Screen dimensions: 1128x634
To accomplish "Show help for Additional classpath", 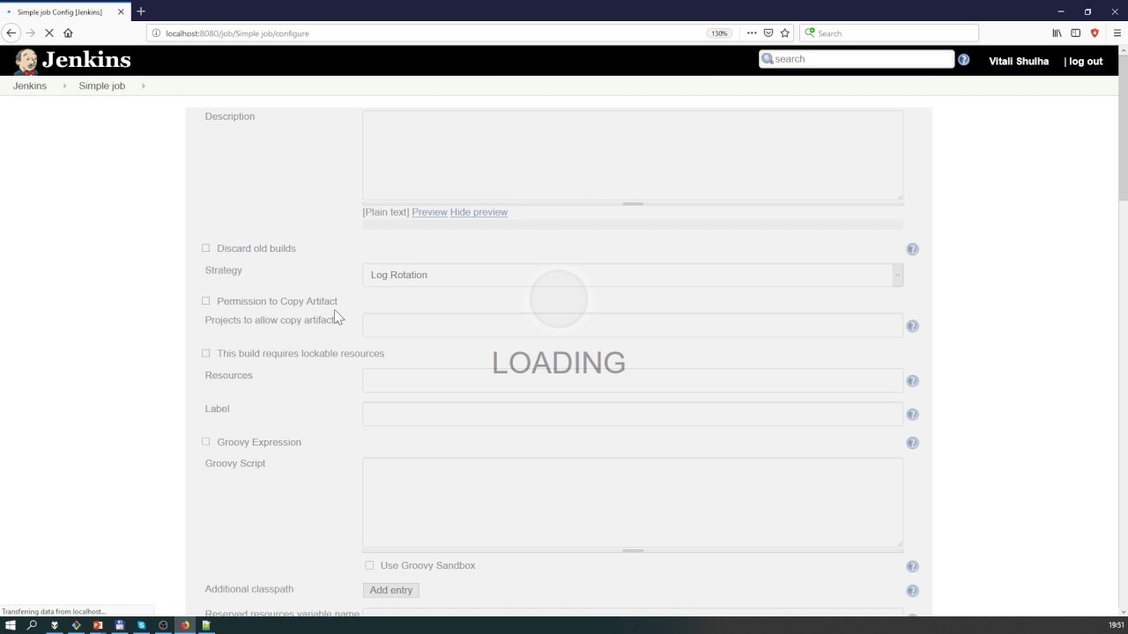I will (x=912, y=591).
